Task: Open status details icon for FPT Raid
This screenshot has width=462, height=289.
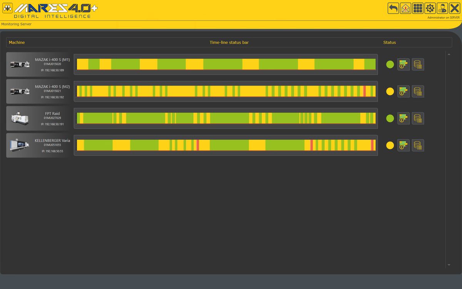Action: [403, 118]
